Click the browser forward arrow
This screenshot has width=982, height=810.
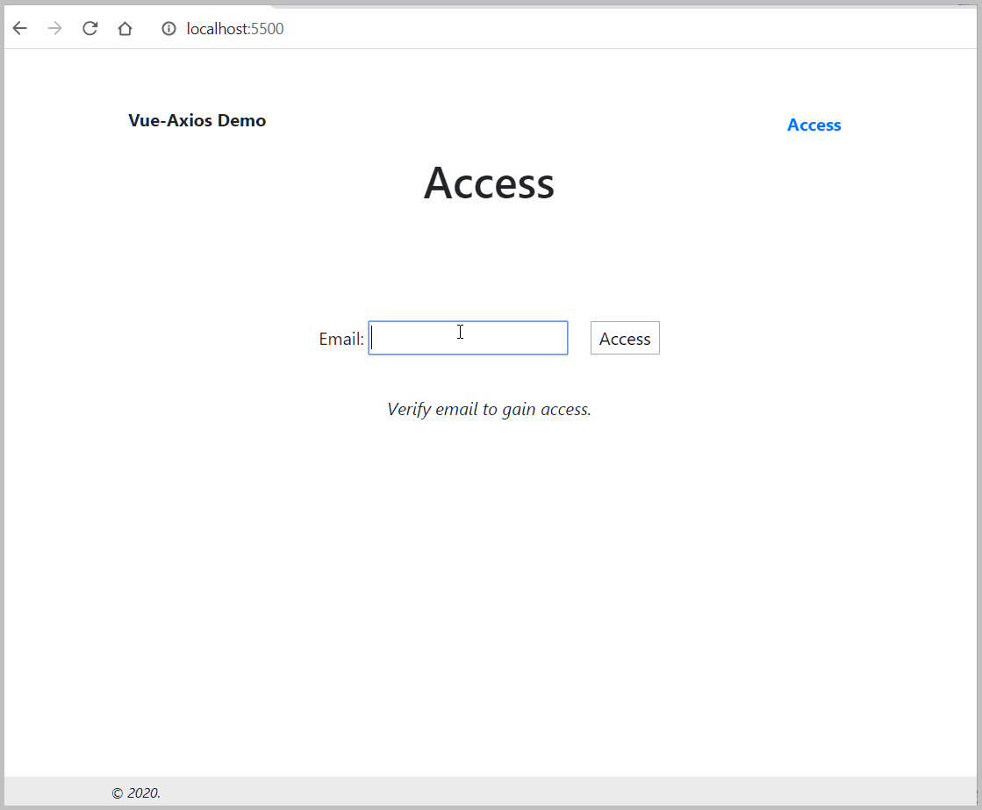click(x=54, y=28)
